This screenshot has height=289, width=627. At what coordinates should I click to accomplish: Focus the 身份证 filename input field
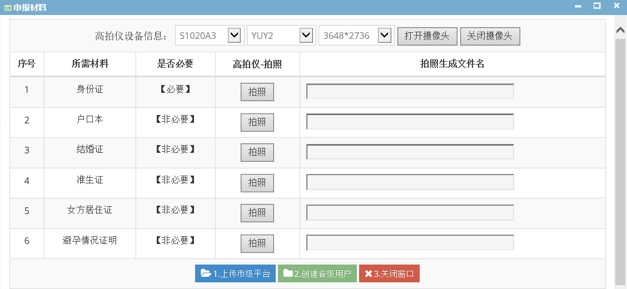410,91
